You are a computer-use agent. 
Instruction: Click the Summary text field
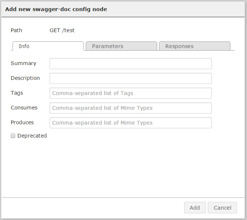[131, 64]
